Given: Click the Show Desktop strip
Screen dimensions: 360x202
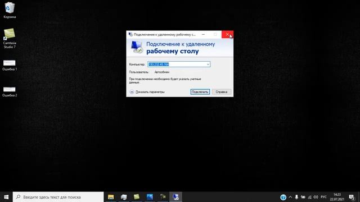Looking at the screenshot, I should (359, 197).
